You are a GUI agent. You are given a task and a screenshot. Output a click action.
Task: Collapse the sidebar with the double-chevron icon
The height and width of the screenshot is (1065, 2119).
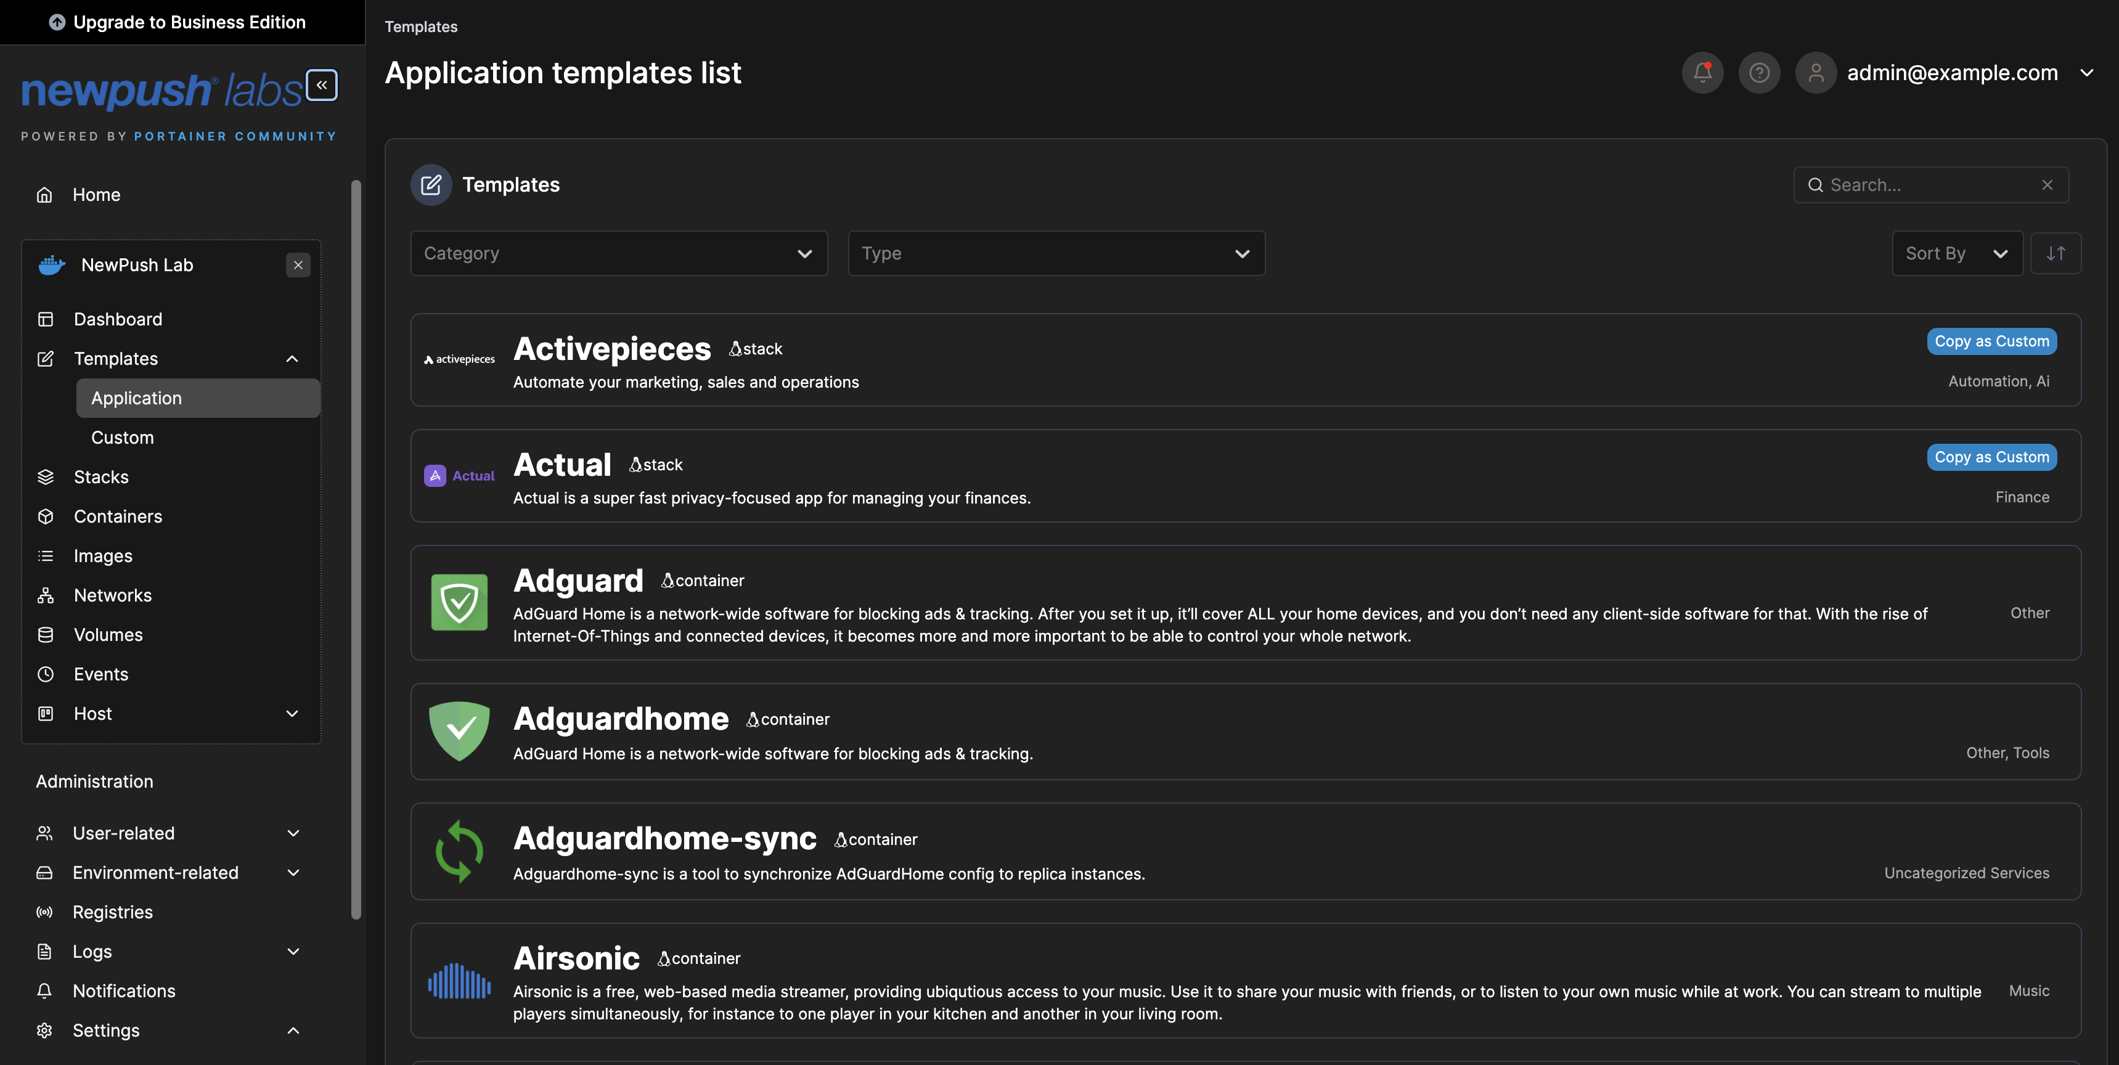pyautogui.click(x=322, y=84)
